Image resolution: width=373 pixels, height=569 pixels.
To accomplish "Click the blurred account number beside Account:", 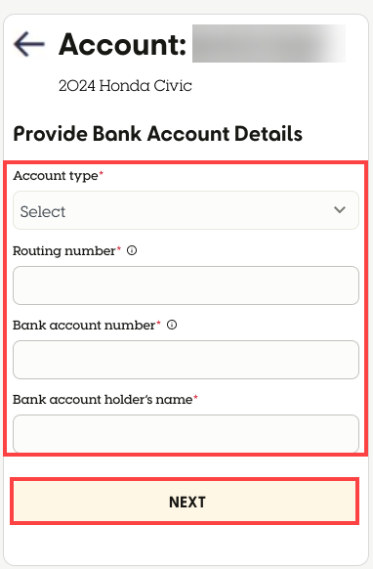I will [269, 44].
